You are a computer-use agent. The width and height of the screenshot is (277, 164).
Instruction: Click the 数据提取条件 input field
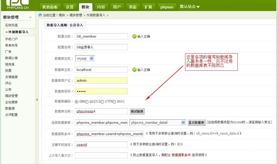109,134
